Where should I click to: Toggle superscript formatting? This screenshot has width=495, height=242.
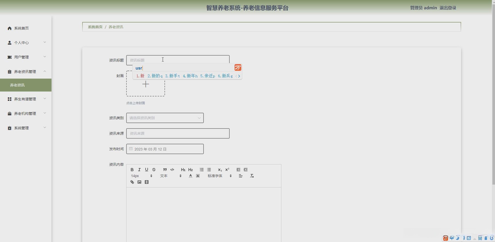pyautogui.click(x=227, y=170)
